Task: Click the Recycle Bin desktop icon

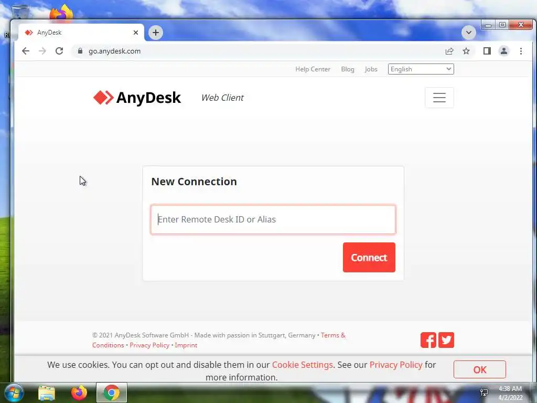Action: click(20, 10)
